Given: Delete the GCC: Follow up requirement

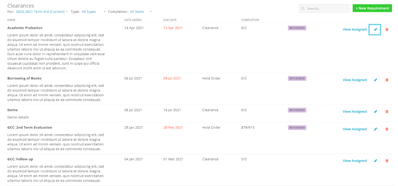Looking at the screenshot, I should point(386,161).
